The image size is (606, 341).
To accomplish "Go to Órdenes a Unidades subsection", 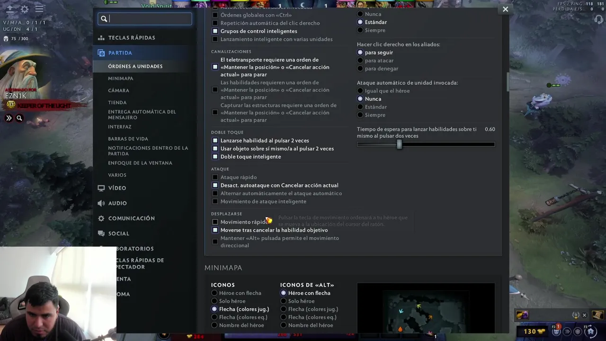I will 135,66.
